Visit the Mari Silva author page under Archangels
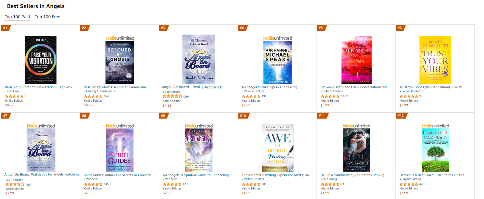 171,179
